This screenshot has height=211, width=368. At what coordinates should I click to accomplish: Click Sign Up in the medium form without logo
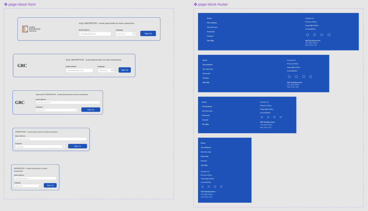[x=77, y=146]
